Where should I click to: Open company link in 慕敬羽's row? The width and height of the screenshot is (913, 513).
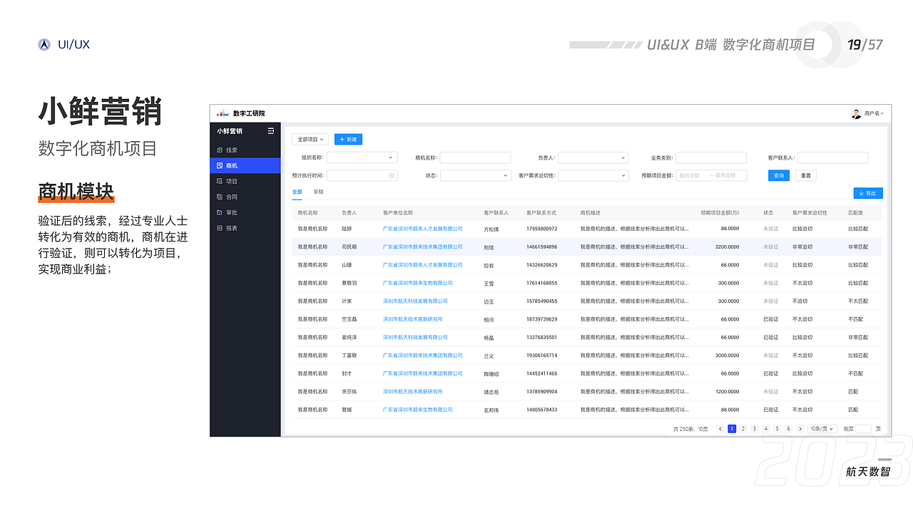(x=417, y=283)
